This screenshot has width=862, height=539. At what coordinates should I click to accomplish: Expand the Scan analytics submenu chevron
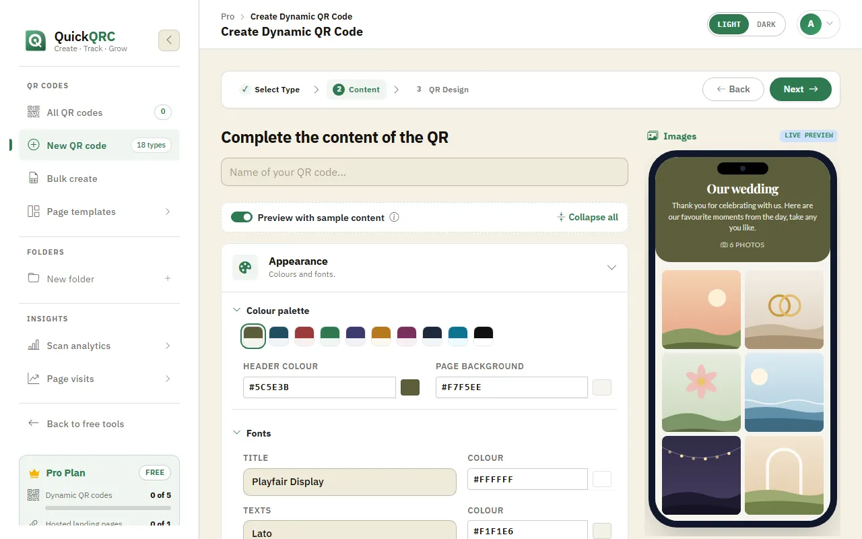tap(168, 345)
